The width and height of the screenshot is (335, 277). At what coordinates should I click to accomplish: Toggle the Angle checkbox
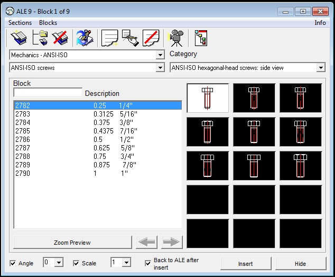tap(13, 263)
